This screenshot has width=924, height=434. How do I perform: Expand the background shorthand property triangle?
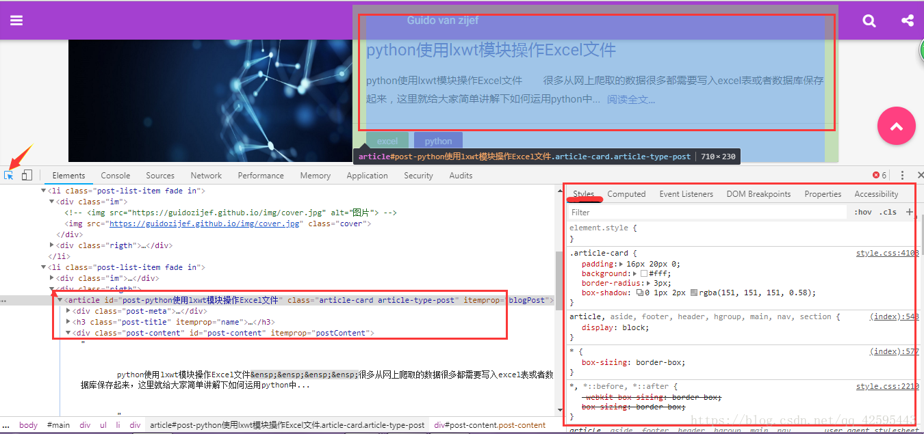[x=636, y=273]
